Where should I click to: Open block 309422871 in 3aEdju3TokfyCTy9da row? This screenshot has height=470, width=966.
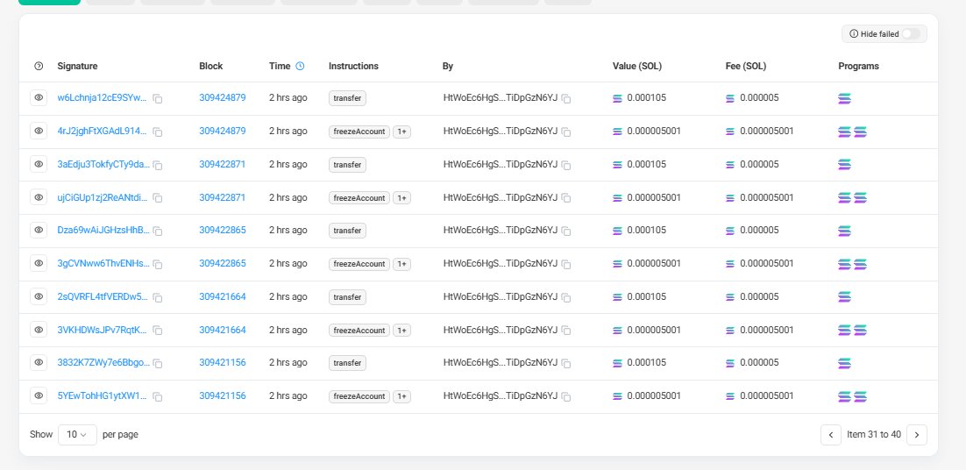point(223,164)
